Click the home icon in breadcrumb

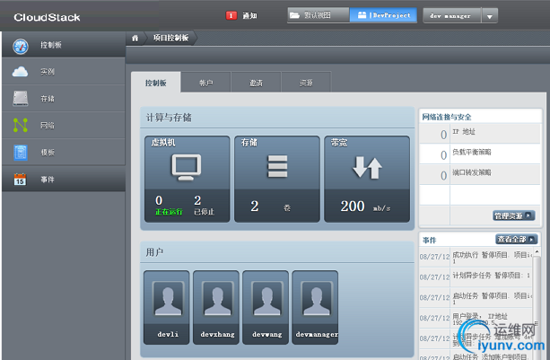[135, 38]
